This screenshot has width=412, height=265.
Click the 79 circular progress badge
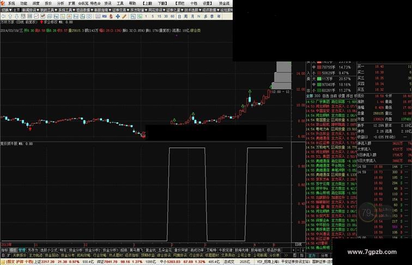pos(367,213)
